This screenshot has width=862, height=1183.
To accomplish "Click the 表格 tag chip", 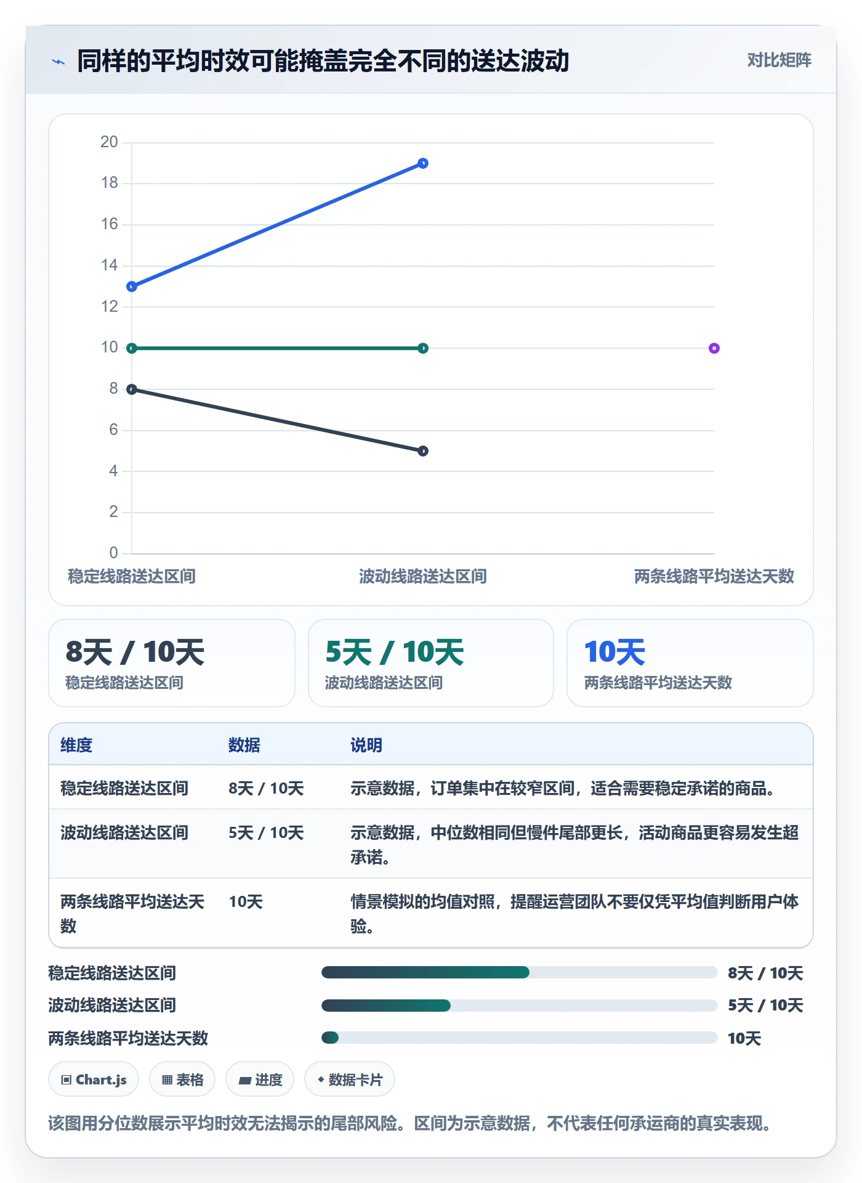I will tap(182, 1079).
